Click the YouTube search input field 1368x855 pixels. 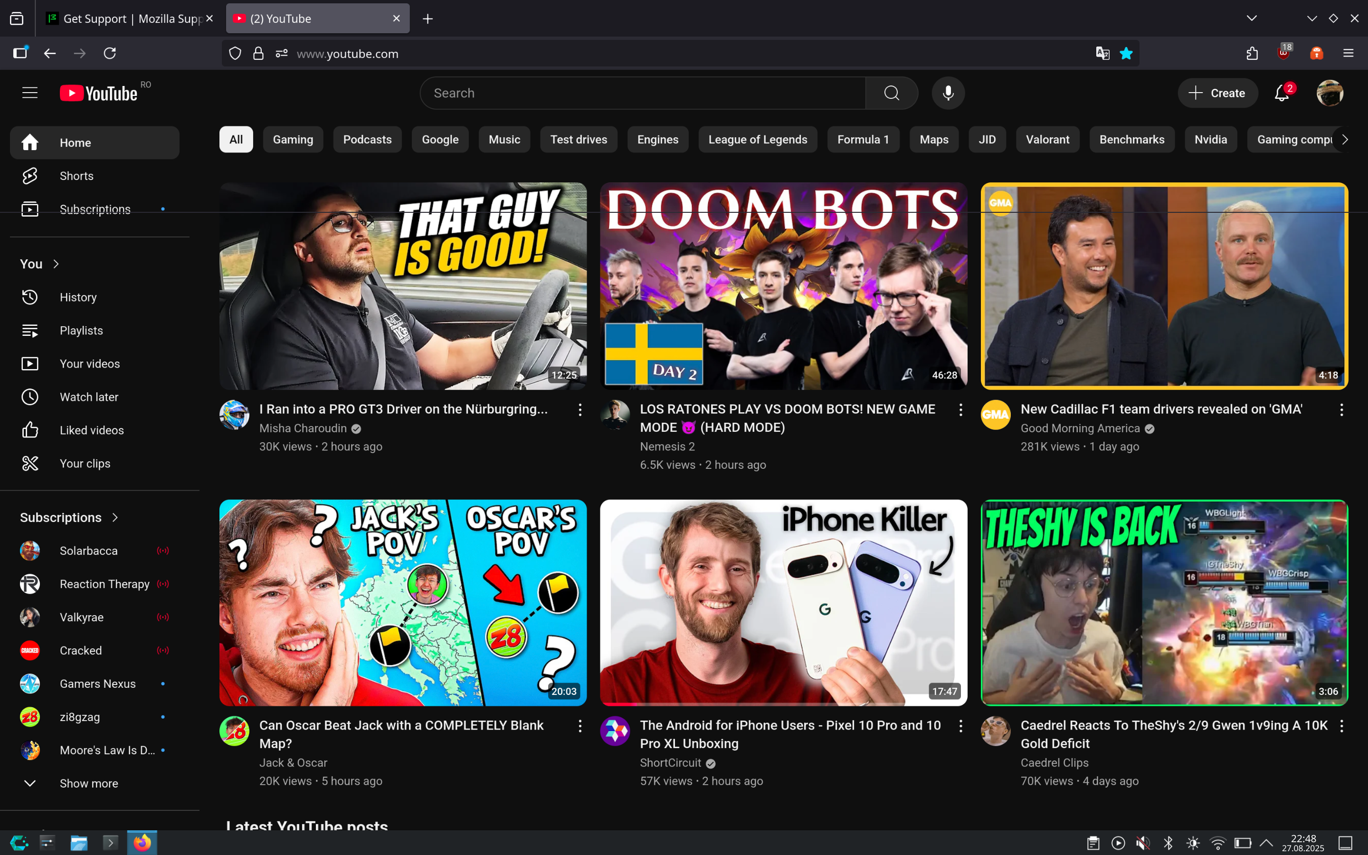(x=642, y=93)
